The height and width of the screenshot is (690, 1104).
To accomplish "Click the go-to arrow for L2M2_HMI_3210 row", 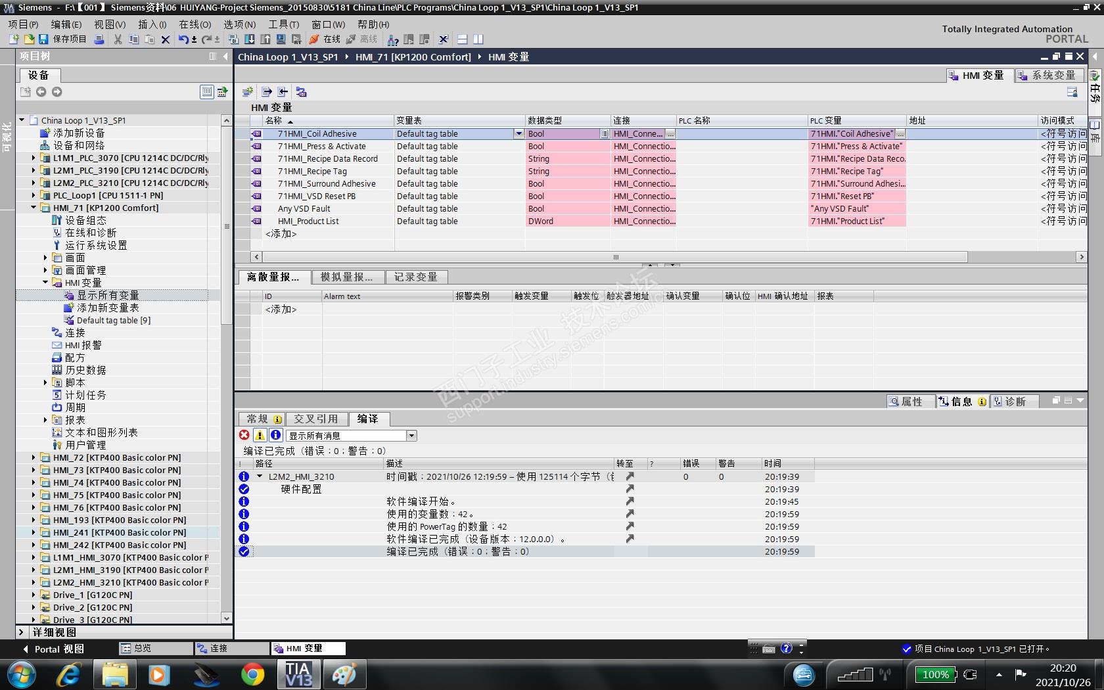I will [630, 476].
